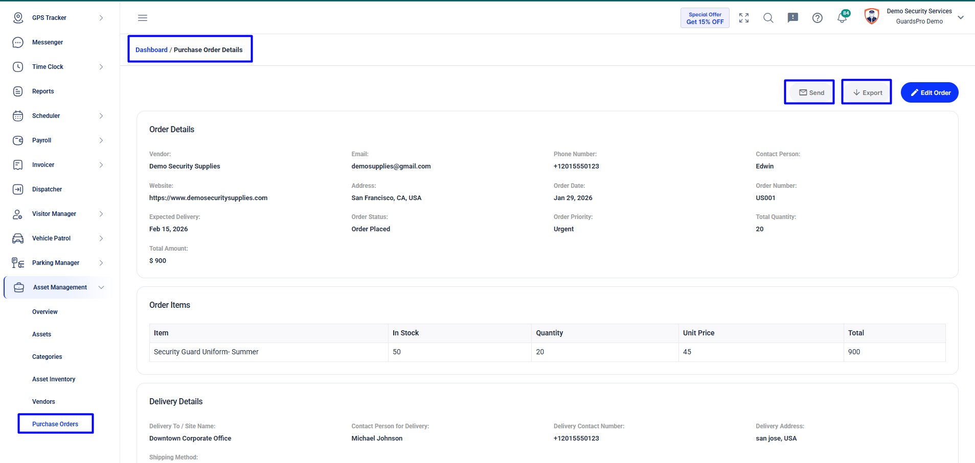The height and width of the screenshot is (463, 975).
Task: Expand the Vehicle Patrol submenu chevron
Action: [101, 238]
